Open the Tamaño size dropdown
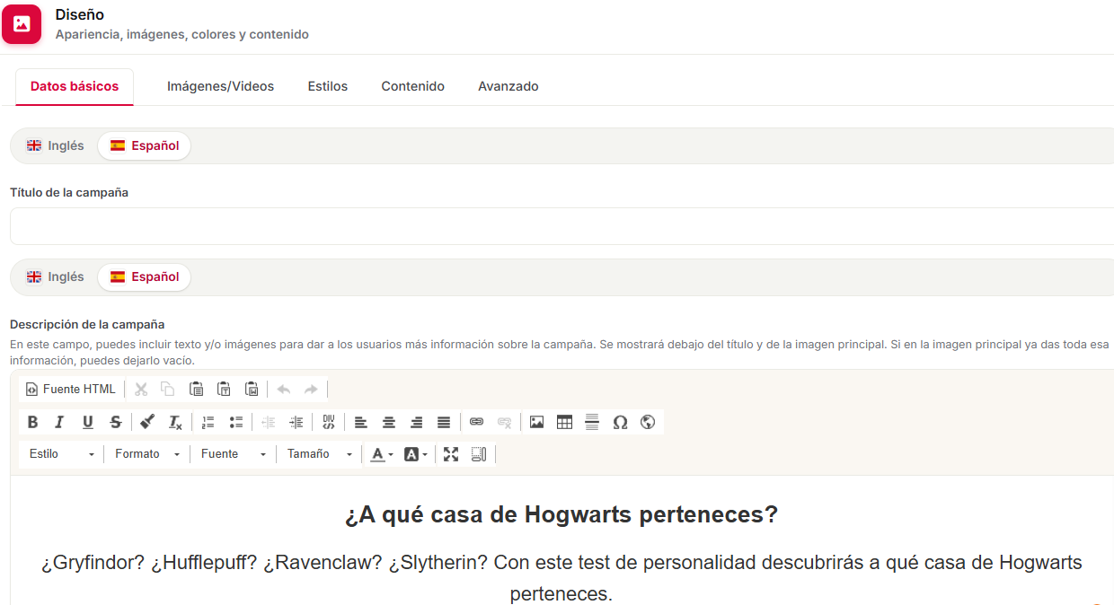The width and height of the screenshot is (1114, 605). (x=320, y=454)
